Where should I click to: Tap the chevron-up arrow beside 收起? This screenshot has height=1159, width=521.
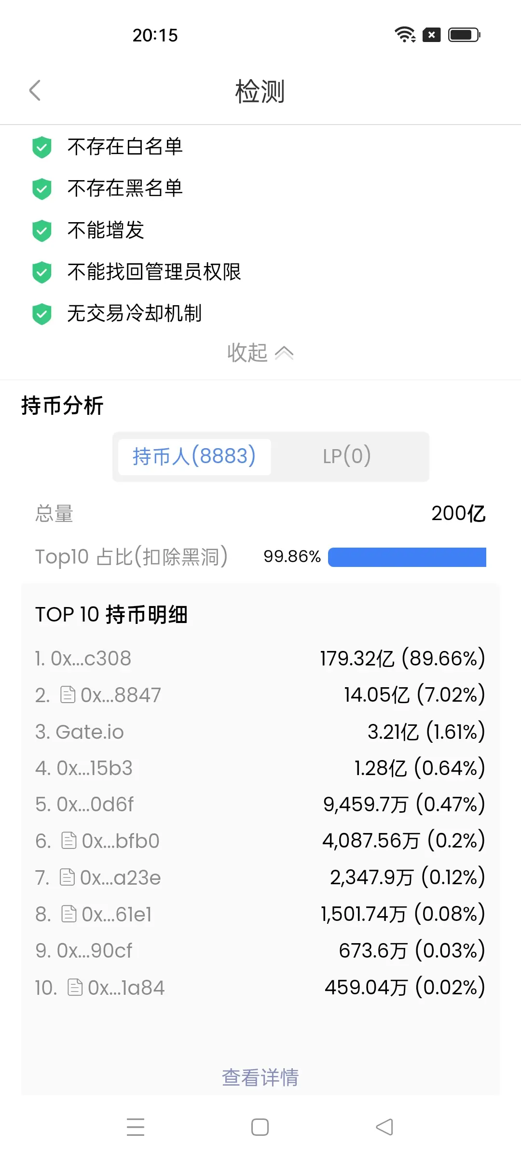coord(284,353)
